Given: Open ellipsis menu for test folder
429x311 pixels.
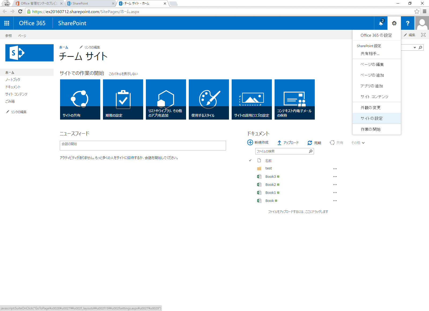Looking at the screenshot, I should pos(335,169).
